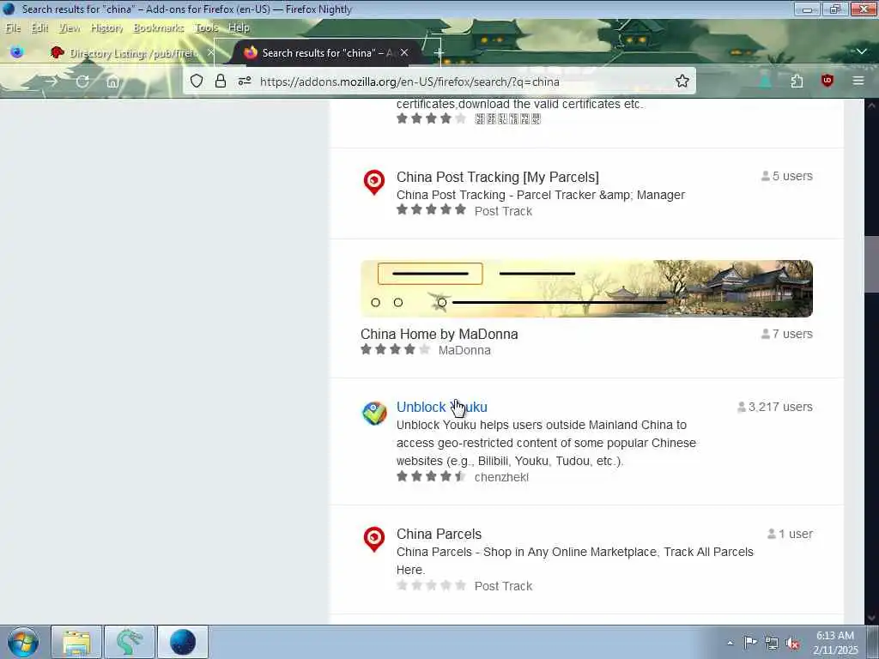Open the China Parcels add-on
The width and height of the screenshot is (879, 659).
[x=439, y=534]
